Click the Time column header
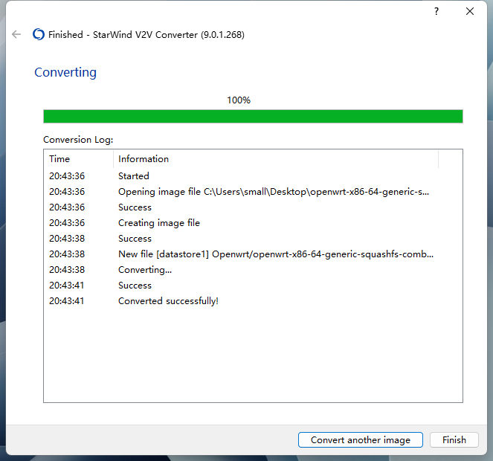The width and height of the screenshot is (493, 461). click(x=59, y=158)
